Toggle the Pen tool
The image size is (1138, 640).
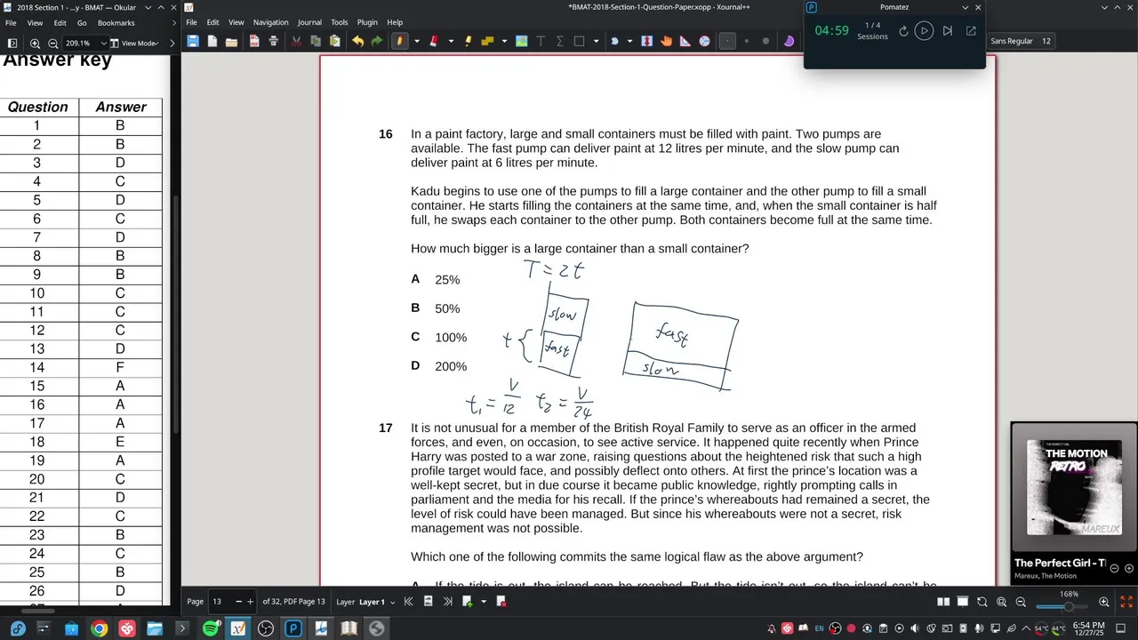400,41
